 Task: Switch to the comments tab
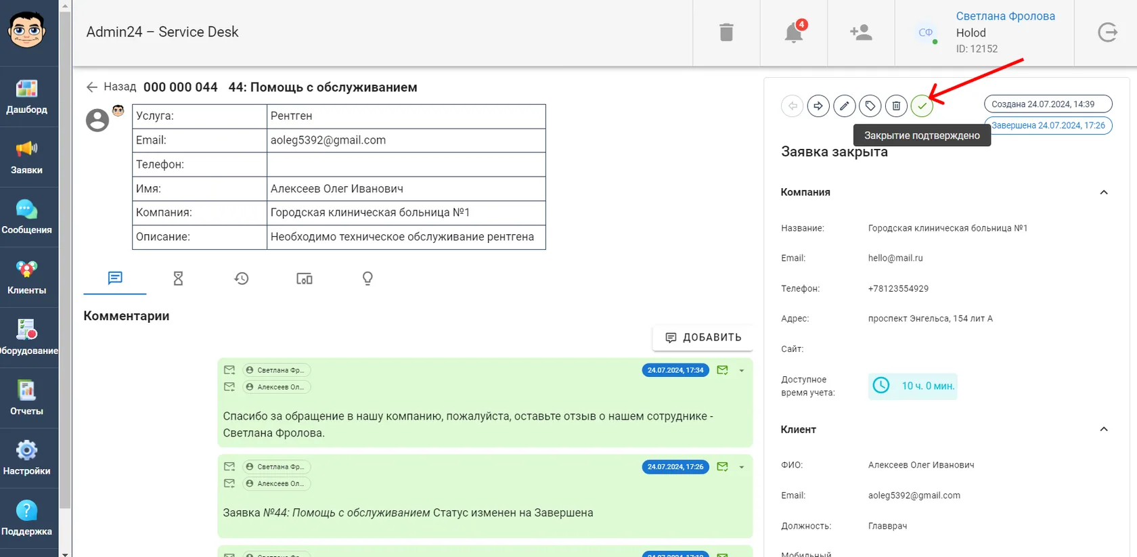pos(115,278)
